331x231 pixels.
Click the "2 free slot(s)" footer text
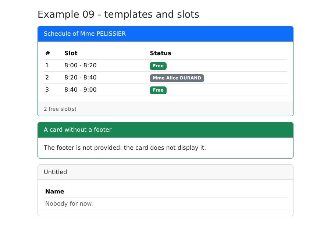click(x=60, y=109)
